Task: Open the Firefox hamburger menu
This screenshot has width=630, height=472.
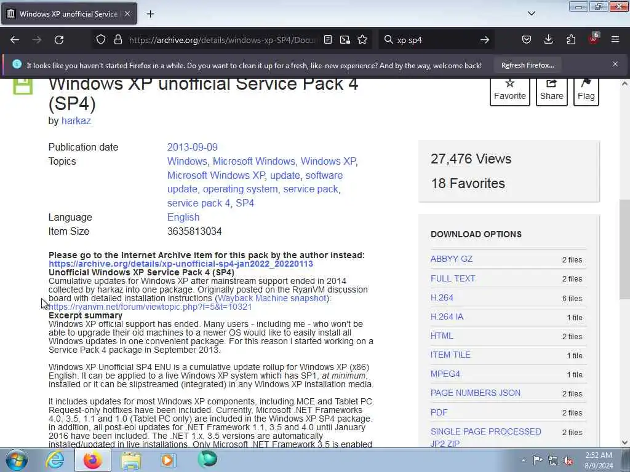Action: point(615,40)
